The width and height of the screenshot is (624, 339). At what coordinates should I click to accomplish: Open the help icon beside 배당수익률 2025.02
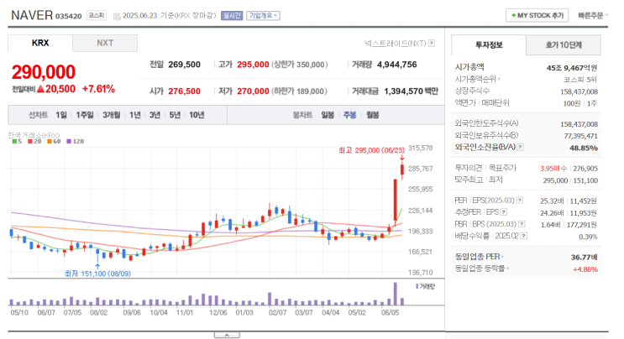524,236
